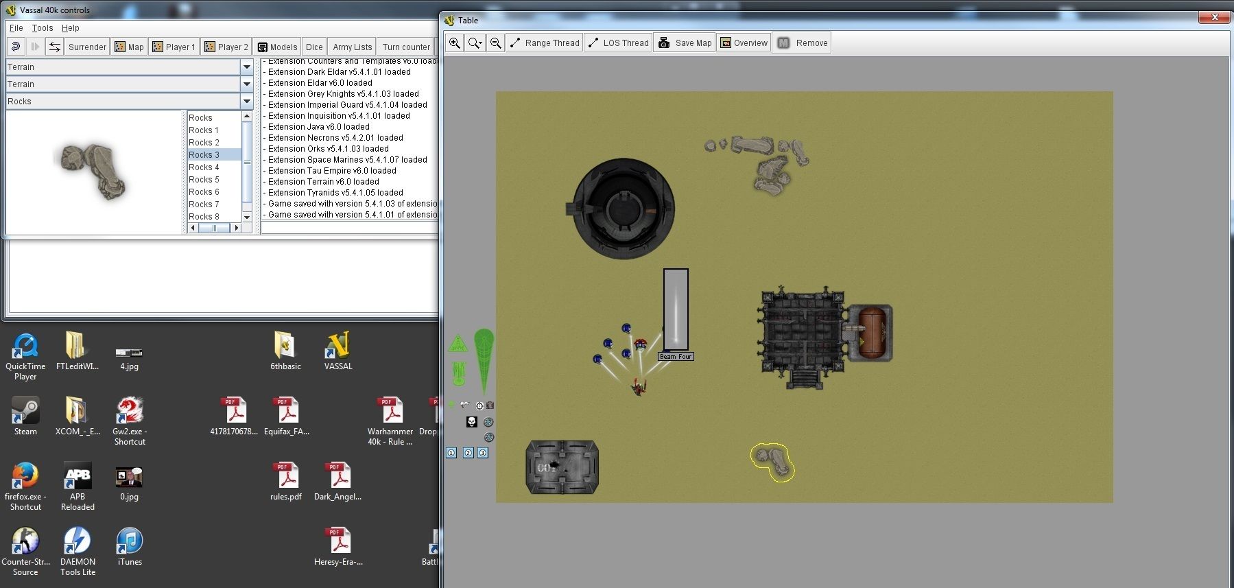The image size is (1234, 588).
Task: Open the Tools menu
Action: 43,28
